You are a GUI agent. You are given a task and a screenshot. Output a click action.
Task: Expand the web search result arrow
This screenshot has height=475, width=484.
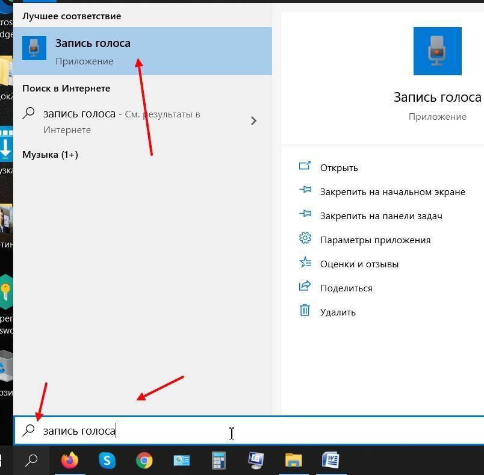(253, 121)
